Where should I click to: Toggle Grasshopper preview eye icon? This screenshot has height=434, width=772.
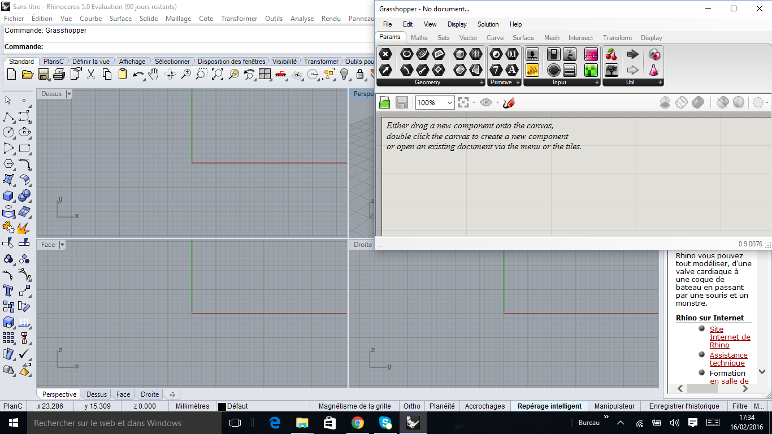point(486,102)
